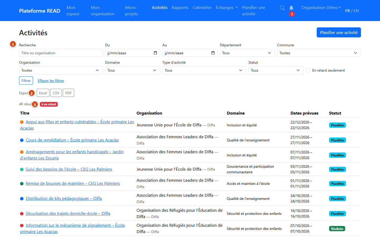This screenshot has height=237, width=380.
Task: Click the green Réalisée status badge
Action: pos(337,229)
